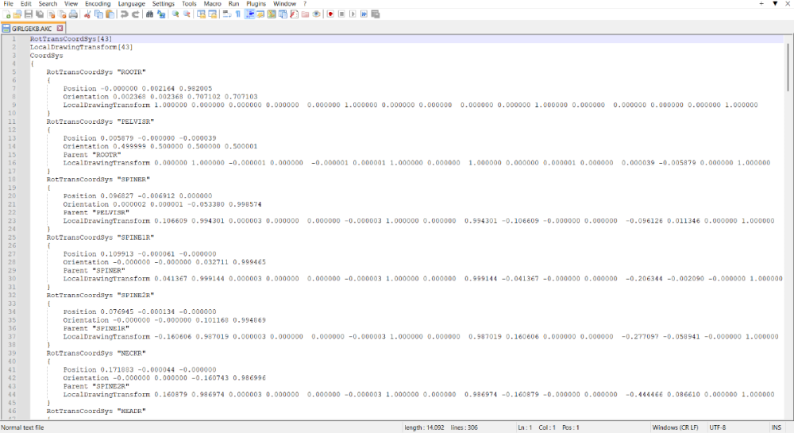794x433 pixels.
Task: Click the Close All toolbar icon
Action: coord(62,14)
